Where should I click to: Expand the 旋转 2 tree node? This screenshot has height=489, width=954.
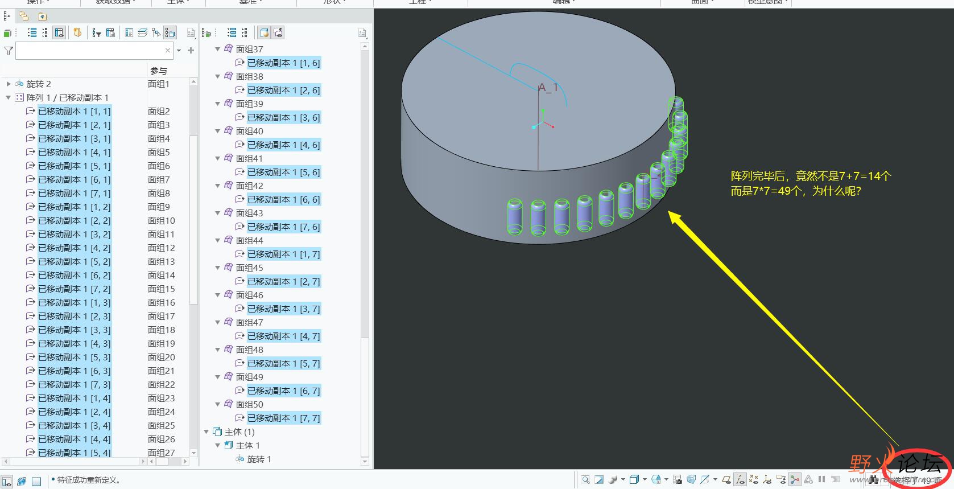point(9,84)
